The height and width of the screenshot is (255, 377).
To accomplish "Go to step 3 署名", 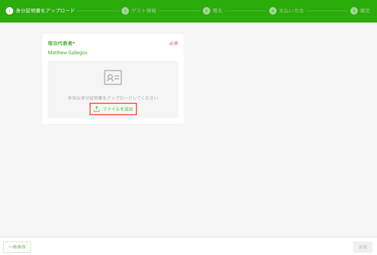I will [x=213, y=11].
